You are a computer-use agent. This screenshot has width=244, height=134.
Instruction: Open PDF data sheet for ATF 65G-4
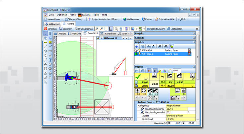pos(189,50)
